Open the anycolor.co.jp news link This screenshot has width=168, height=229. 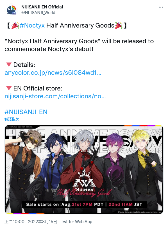[x=53, y=72]
